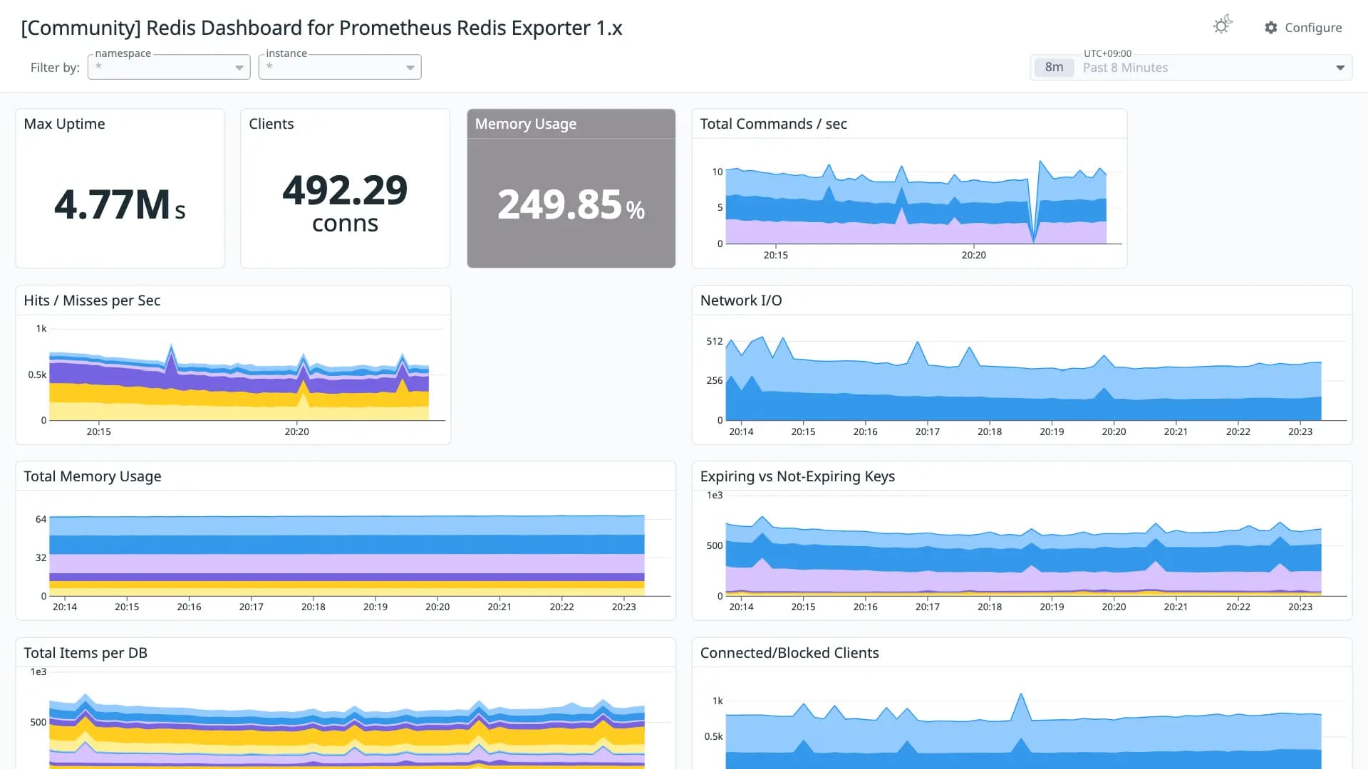Click 20:22 on Expiring Keys chart axis
Screen dimensions: 1368x769
click(x=1238, y=607)
